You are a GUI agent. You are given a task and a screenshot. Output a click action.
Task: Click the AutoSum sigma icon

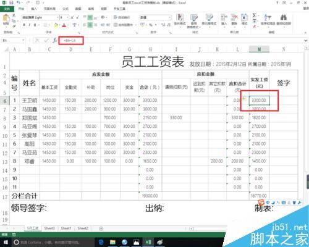coord(255,15)
